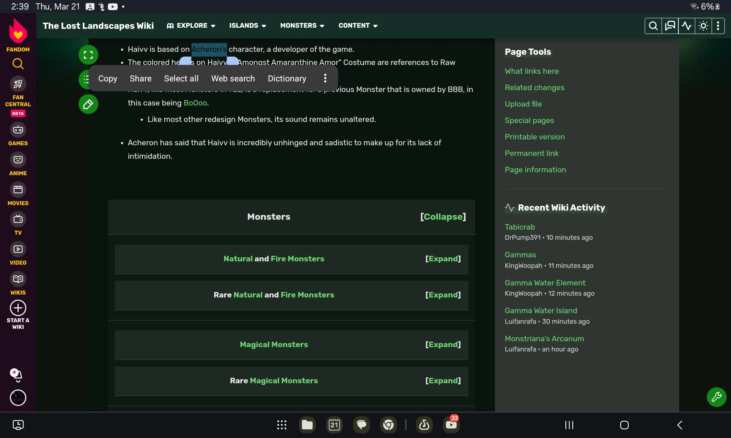
Task: Open Fan Central rocket icon
Action: tap(18, 84)
